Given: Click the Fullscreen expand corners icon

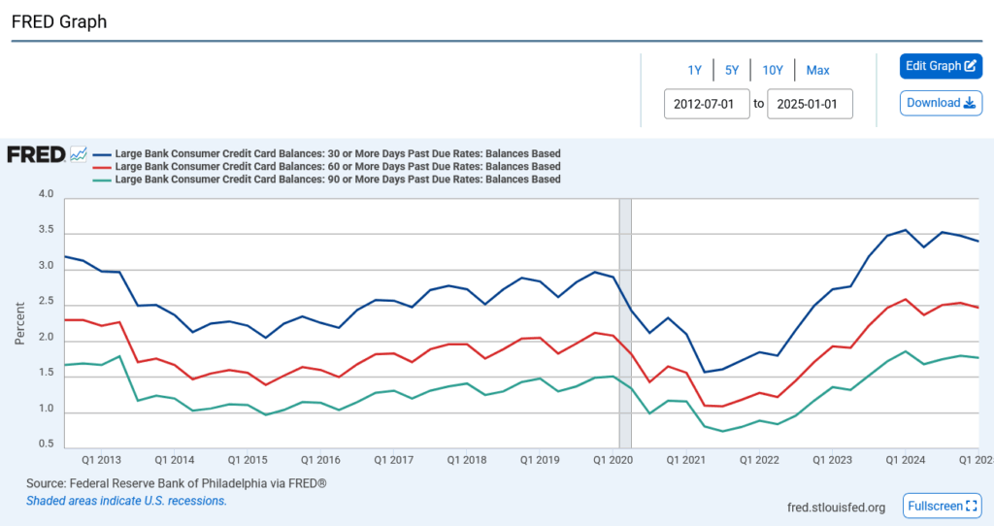Looking at the screenshot, I should tap(972, 507).
